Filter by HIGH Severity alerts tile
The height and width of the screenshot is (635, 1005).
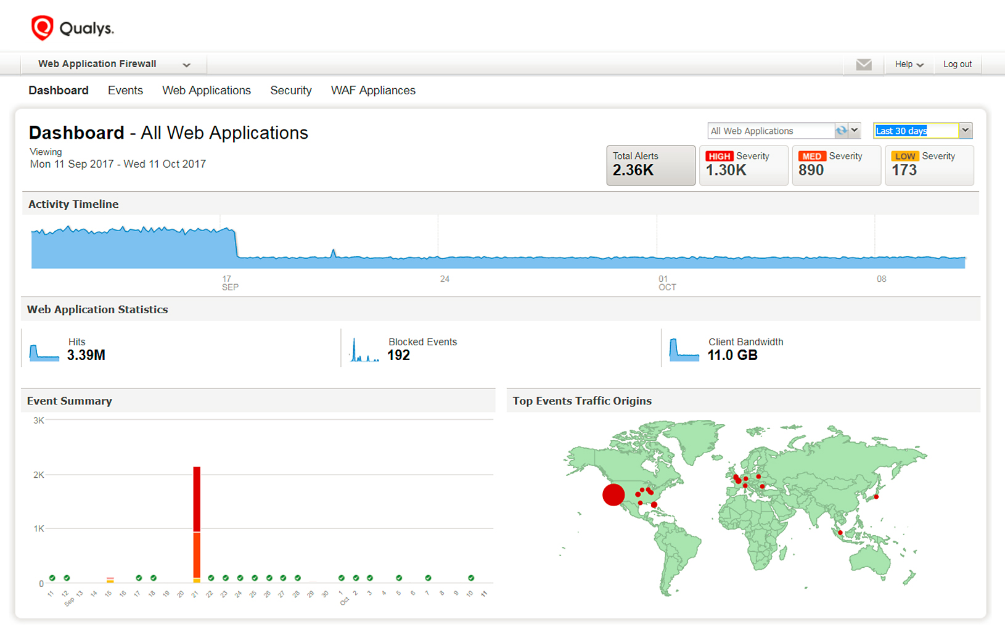743,165
